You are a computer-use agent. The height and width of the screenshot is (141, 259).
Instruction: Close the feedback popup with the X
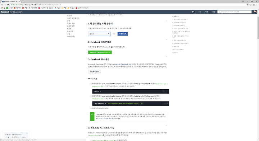coord(27,133)
